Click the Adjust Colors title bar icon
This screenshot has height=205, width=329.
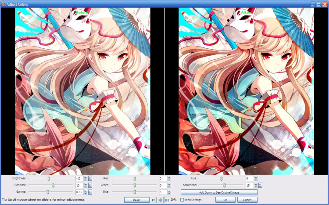coord(4,4)
